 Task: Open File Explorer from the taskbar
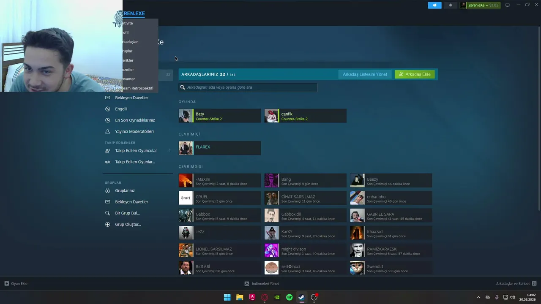click(240, 297)
